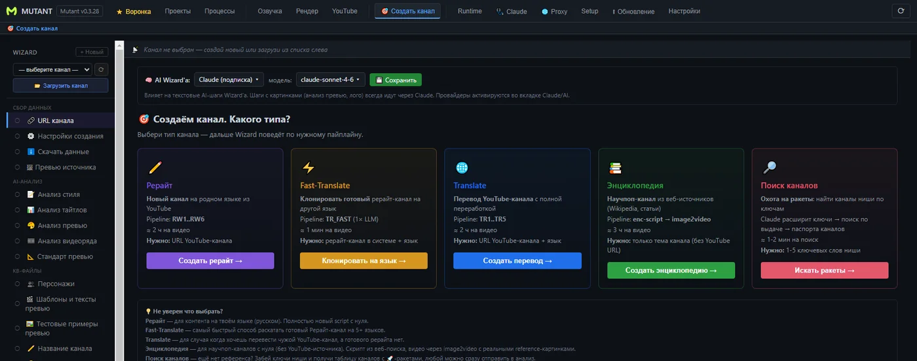Image resolution: width=917 pixels, height=361 pixels.
Task: Refresh the channel list icon button
Action: point(102,69)
